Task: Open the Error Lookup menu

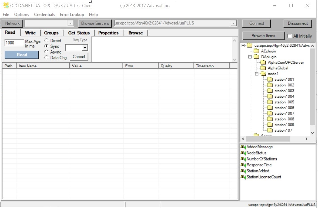Action: pyautogui.click(x=72, y=14)
